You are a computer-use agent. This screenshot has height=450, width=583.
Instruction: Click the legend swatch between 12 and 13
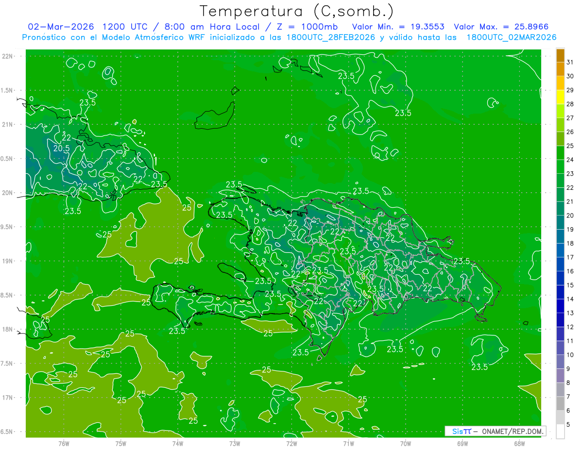[x=560, y=320]
